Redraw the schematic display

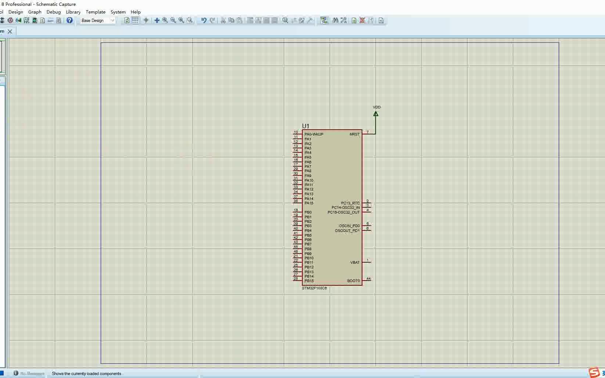click(126, 21)
